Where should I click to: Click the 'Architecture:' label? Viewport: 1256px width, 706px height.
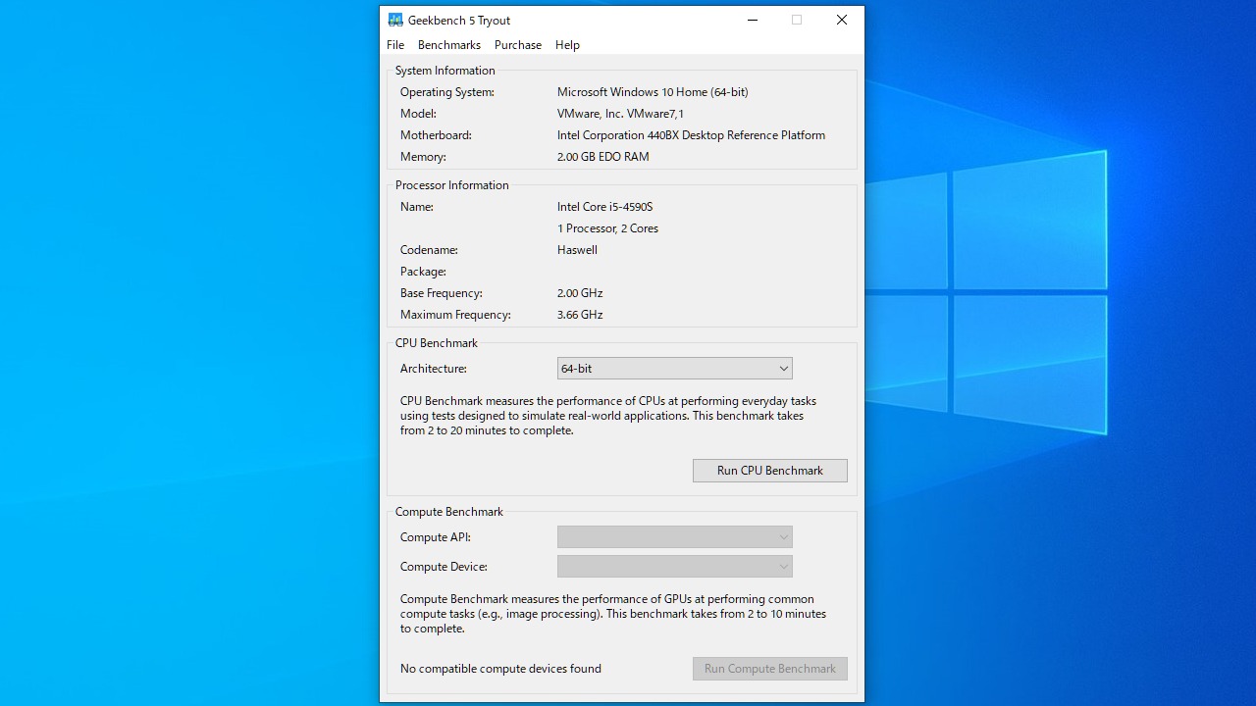(x=434, y=369)
